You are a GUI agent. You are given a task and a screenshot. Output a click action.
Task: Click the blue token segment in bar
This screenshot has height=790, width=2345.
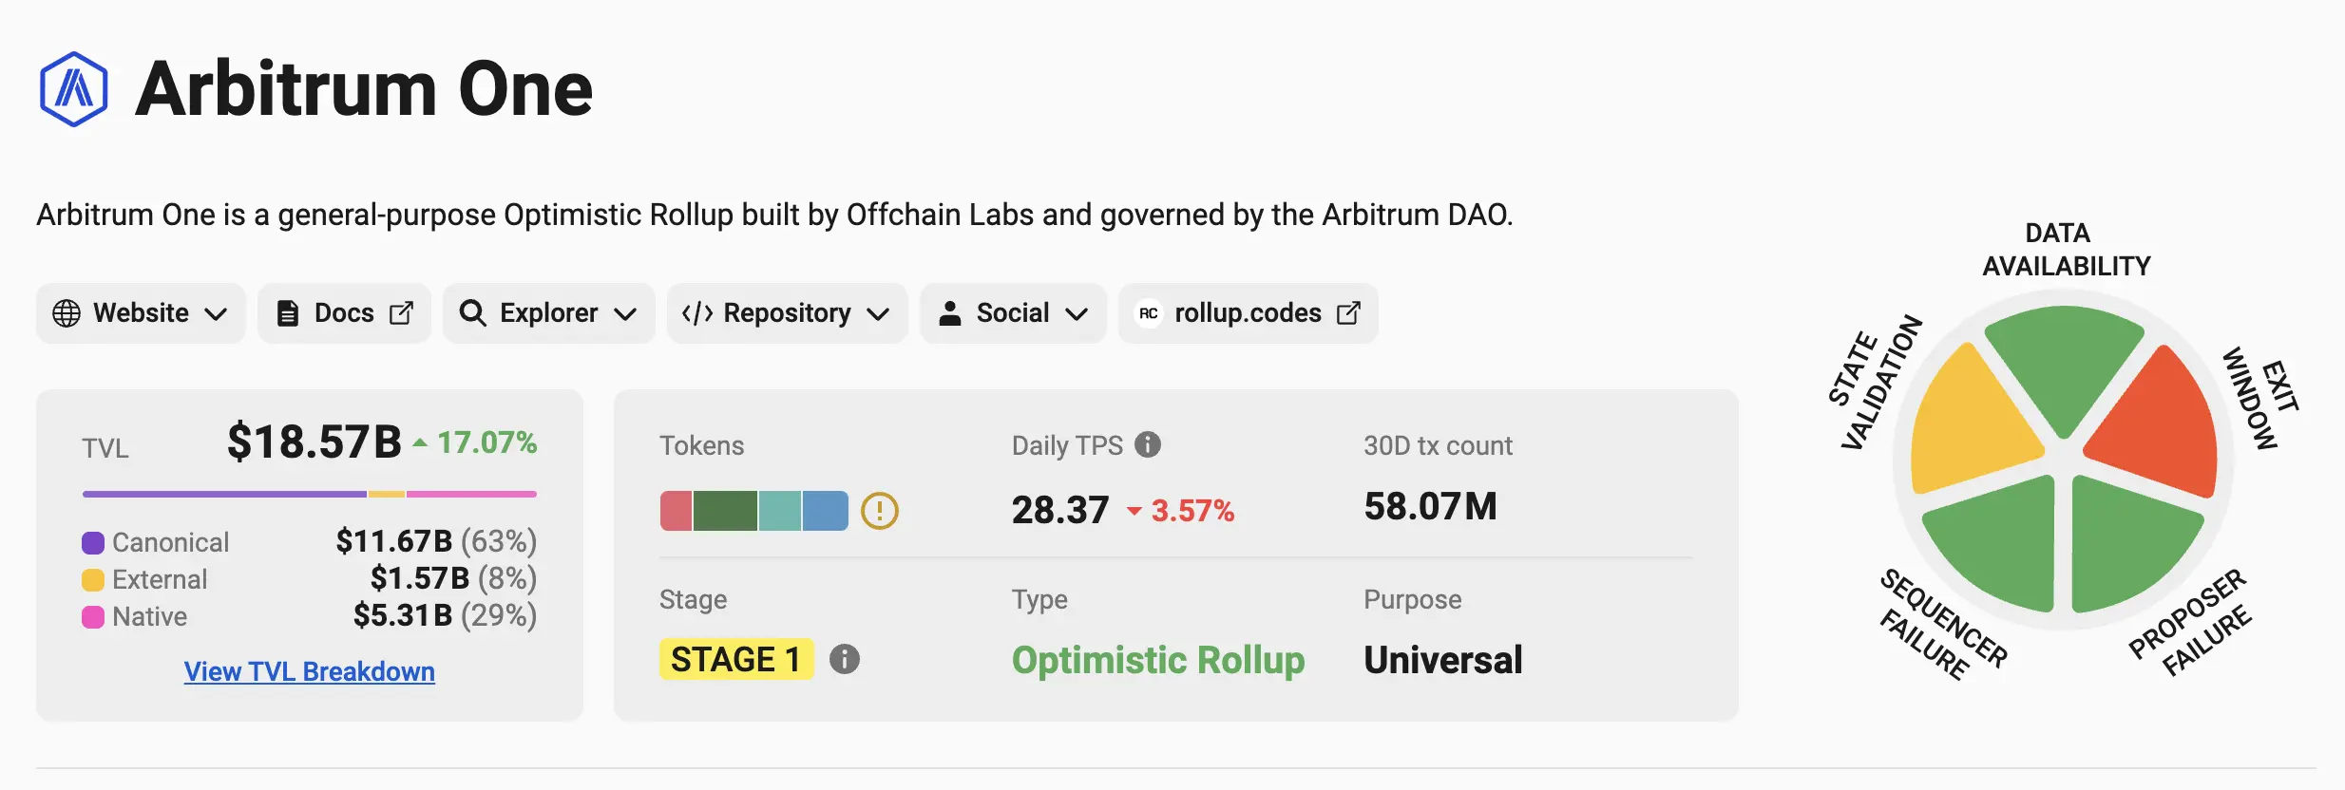coord(825,511)
